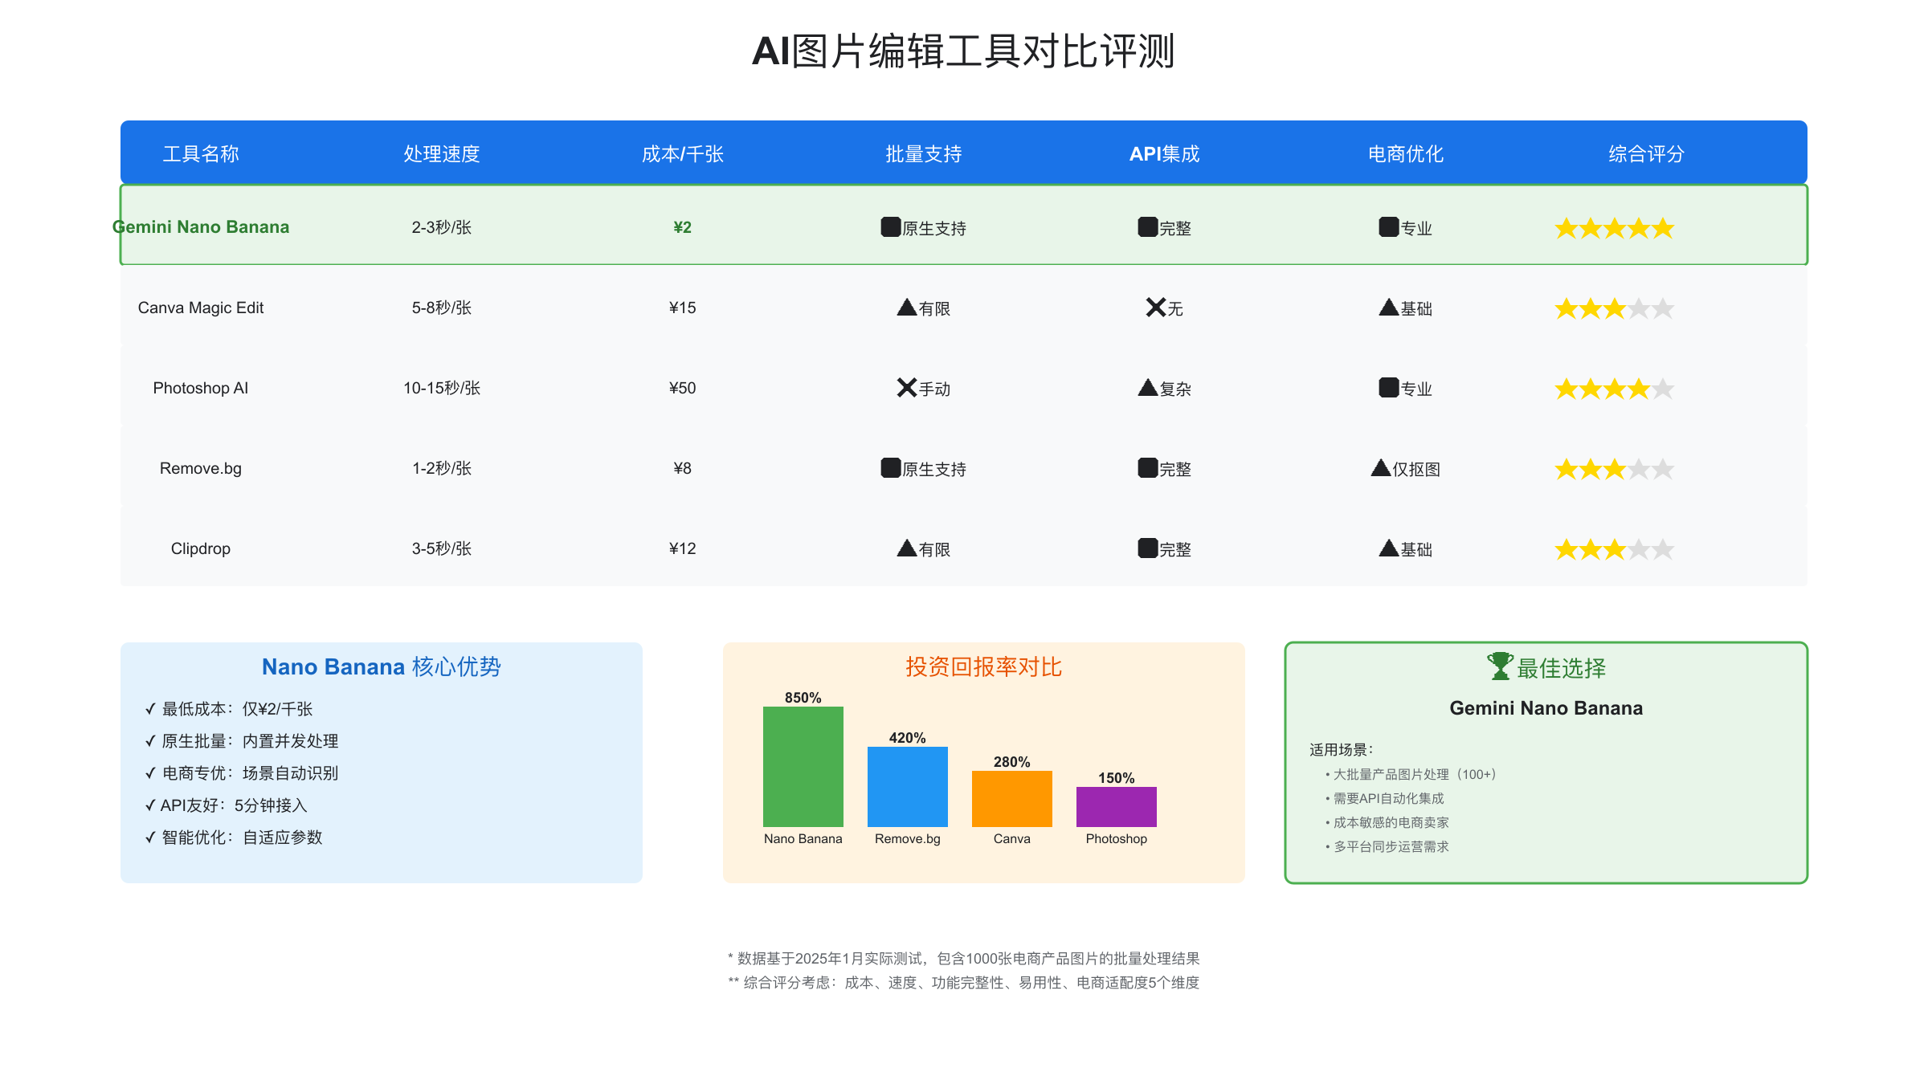Click the blue Remove.bg 420% bar

tap(908, 787)
